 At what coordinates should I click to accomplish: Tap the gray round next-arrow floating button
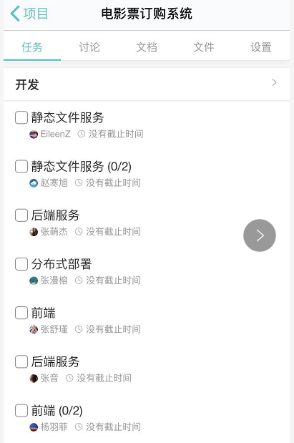click(260, 235)
